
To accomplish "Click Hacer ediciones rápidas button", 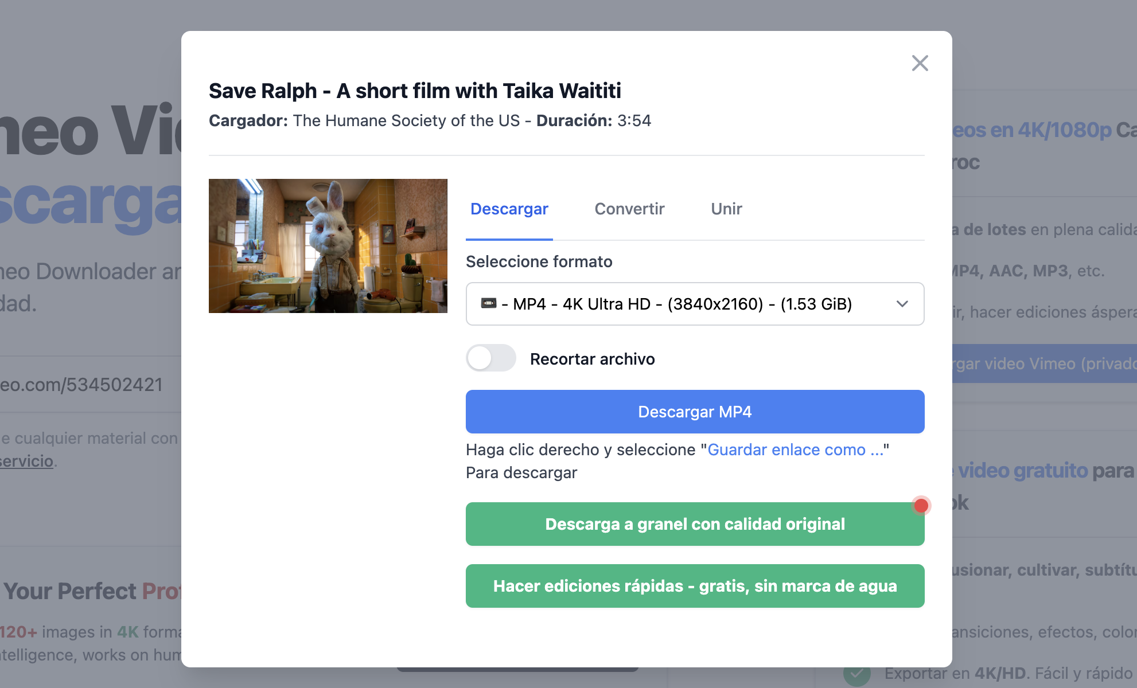I will pyautogui.click(x=695, y=586).
